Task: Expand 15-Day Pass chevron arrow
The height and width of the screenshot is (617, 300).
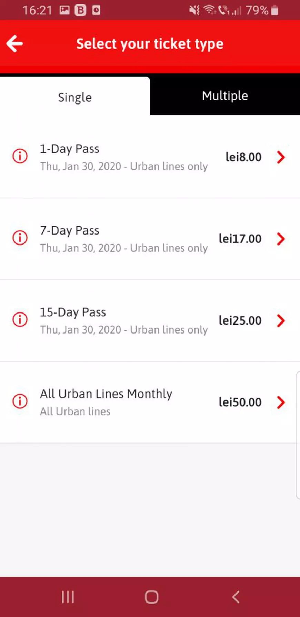Action: (281, 321)
